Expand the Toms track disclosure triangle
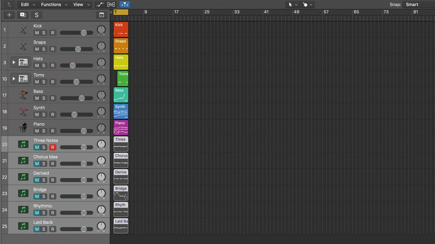Image resolution: width=435 pixels, height=244 pixels. (x=14, y=79)
